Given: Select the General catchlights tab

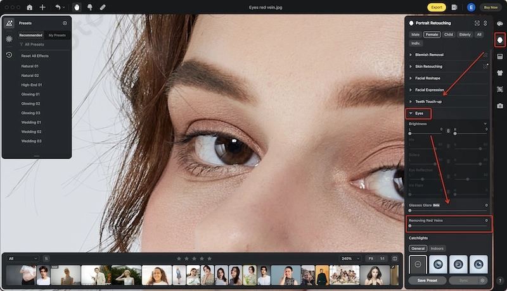Looking at the screenshot, I should pos(418,249).
